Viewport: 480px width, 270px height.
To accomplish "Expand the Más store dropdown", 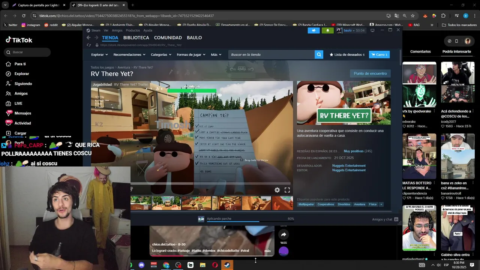I will 216,55.
